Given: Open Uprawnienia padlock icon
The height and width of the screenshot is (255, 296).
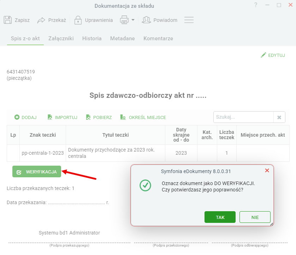Looking at the screenshot, I should pyautogui.click(x=78, y=20).
